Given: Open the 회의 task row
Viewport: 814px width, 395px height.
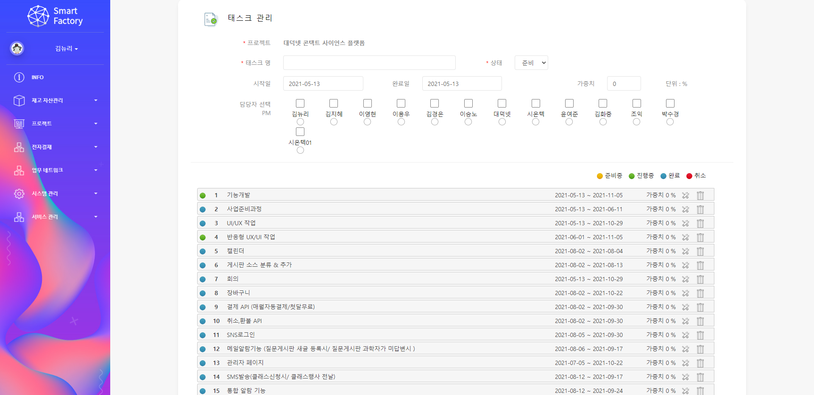Looking at the screenshot, I should [233, 279].
